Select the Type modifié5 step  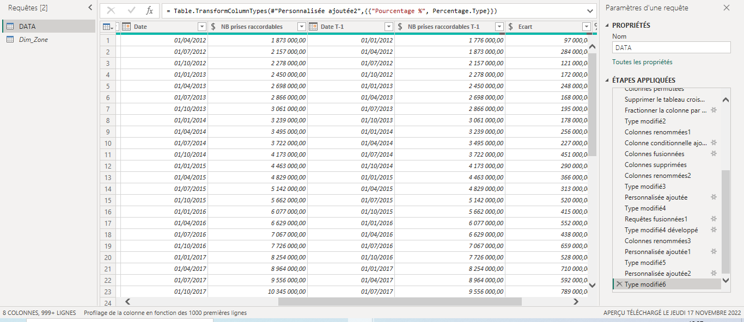coord(645,262)
